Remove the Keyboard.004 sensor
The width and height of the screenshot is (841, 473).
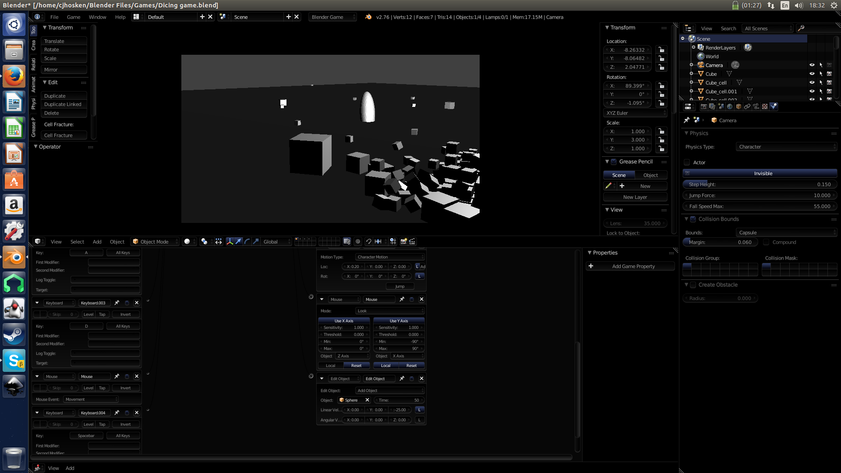click(x=137, y=413)
